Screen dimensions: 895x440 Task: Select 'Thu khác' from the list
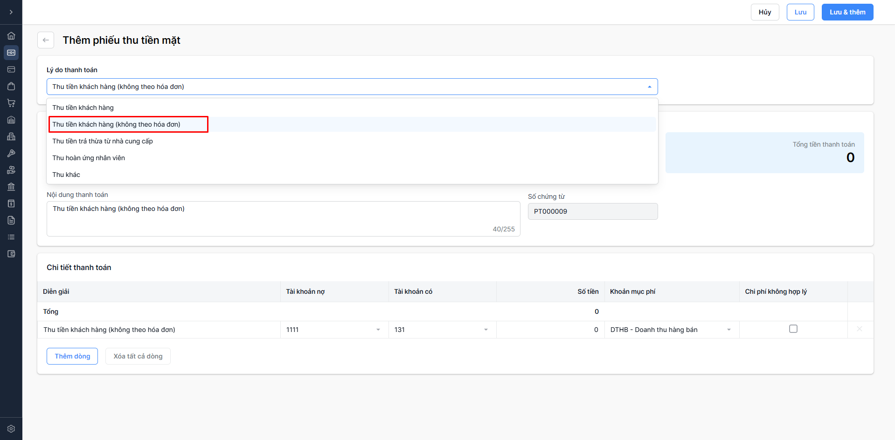click(x=66, y=175)
